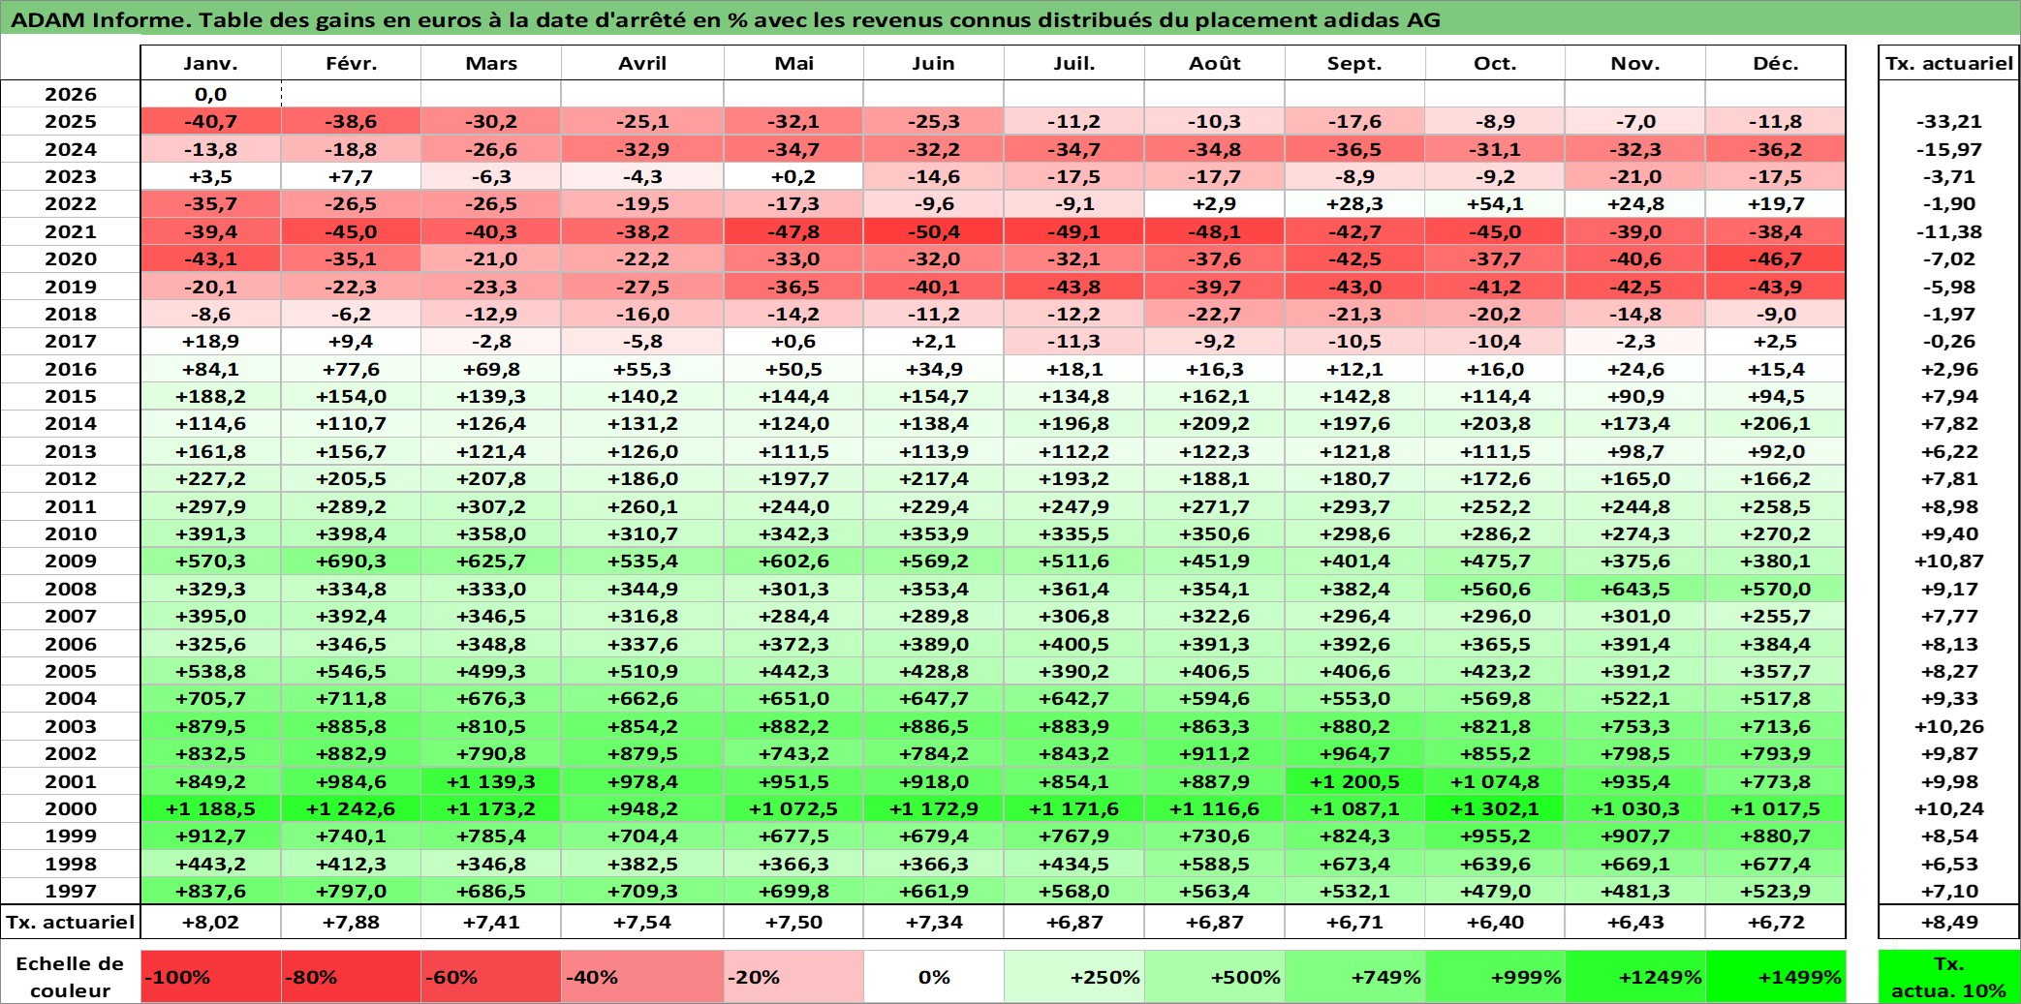This screenshot has width=2021, height=1004.
Task: Click the -40,7 cell in 2025
Action: coord(210,121)
